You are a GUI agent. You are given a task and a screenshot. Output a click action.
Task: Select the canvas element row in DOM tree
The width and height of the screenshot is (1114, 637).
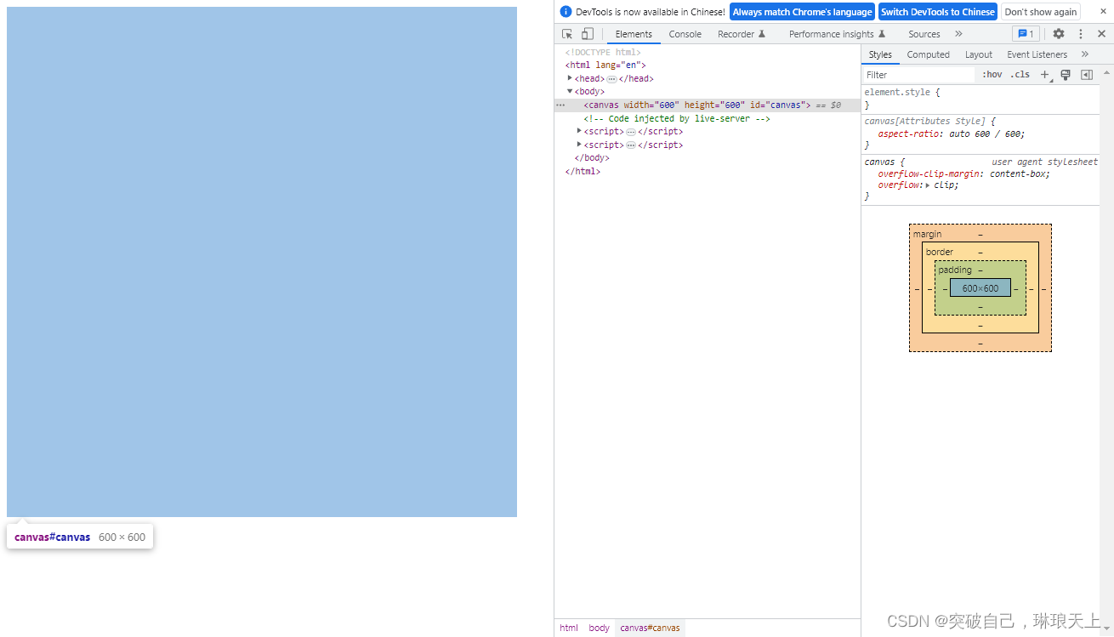708,105
